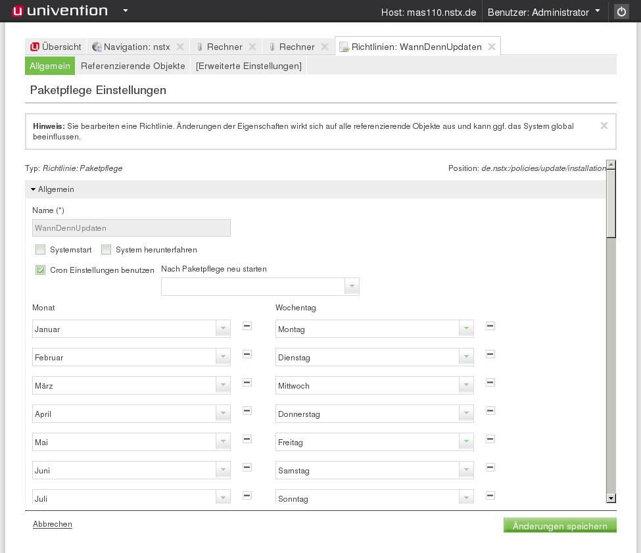
Task: Click minus icon next to Mittwoch
Action: [490, 383]
